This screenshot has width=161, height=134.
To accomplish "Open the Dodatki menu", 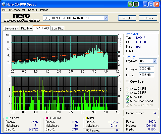I will pos(33,10).
